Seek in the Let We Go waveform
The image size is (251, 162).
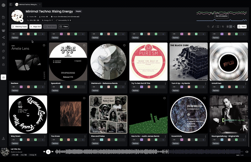click(x=149, y=152)
